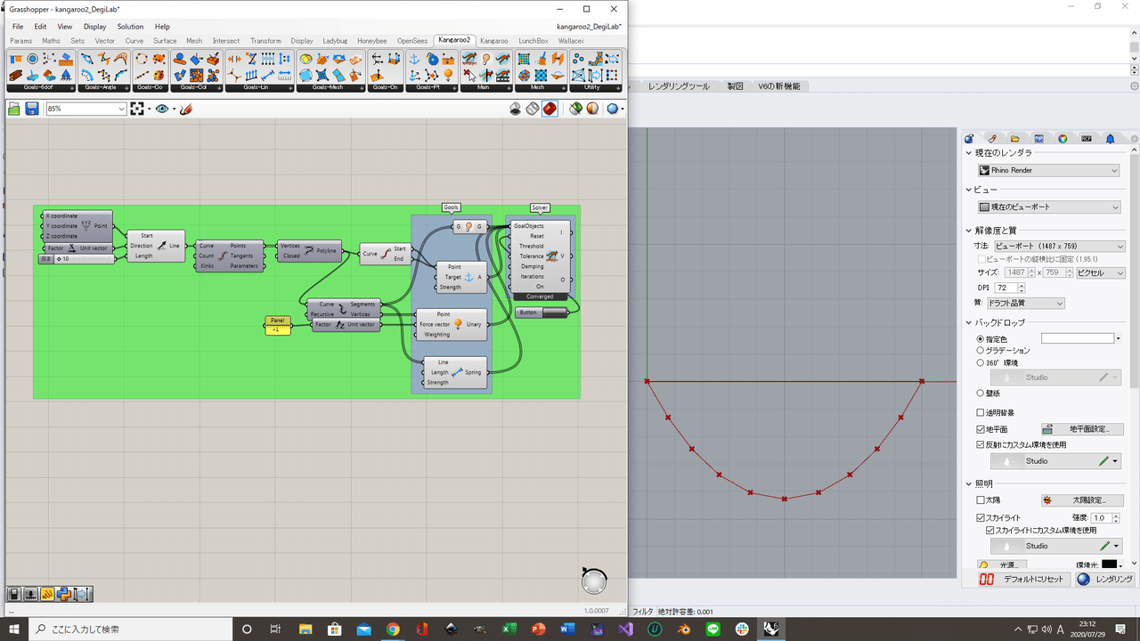The height and width of the screenshot is (641, 1140).
Task: Click the DPI value field showing 72
Action: click(1006, 288)
